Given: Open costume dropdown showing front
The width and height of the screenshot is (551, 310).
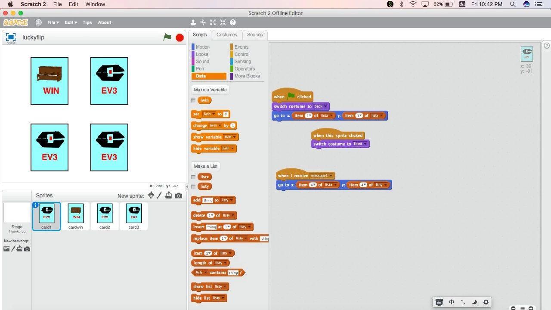Looking at the screenshot, I should pyautogui.click(x=360, y=144).
